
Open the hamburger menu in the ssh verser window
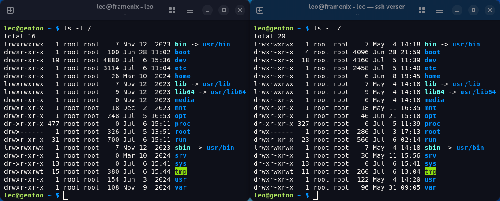[440, 10]
